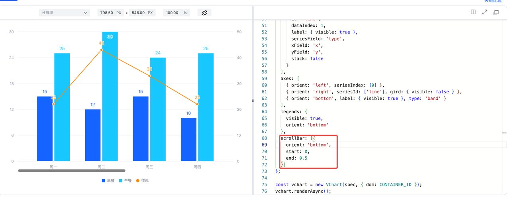
Task: Toggle the 饮料 series legend label
Action: [x=145, y=181]
